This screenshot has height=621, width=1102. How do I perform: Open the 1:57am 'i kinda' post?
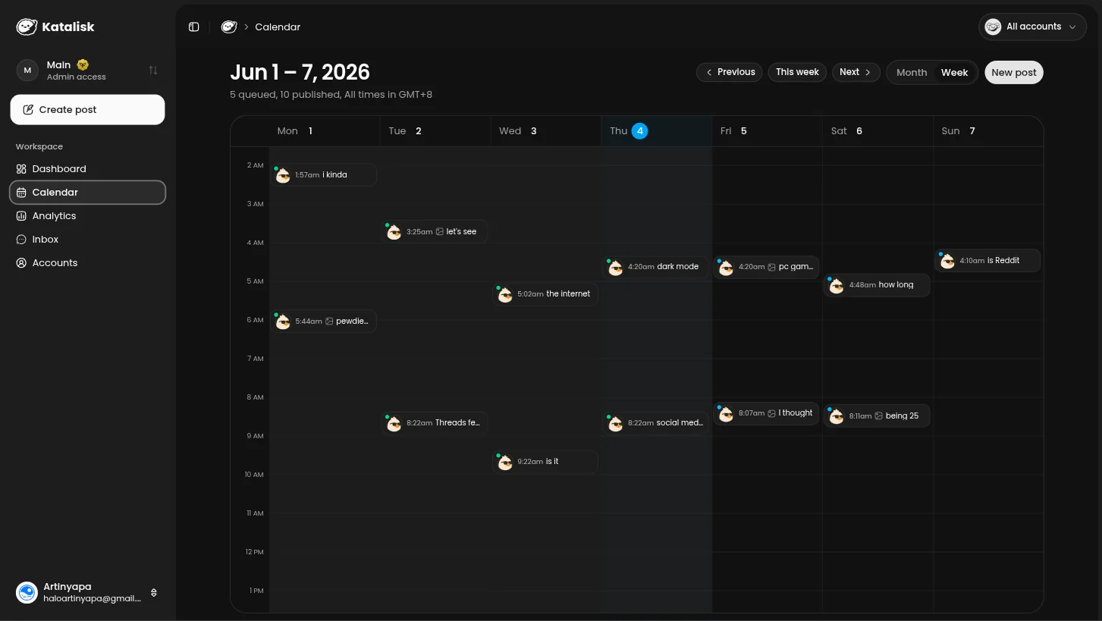[x=324, y=175]
